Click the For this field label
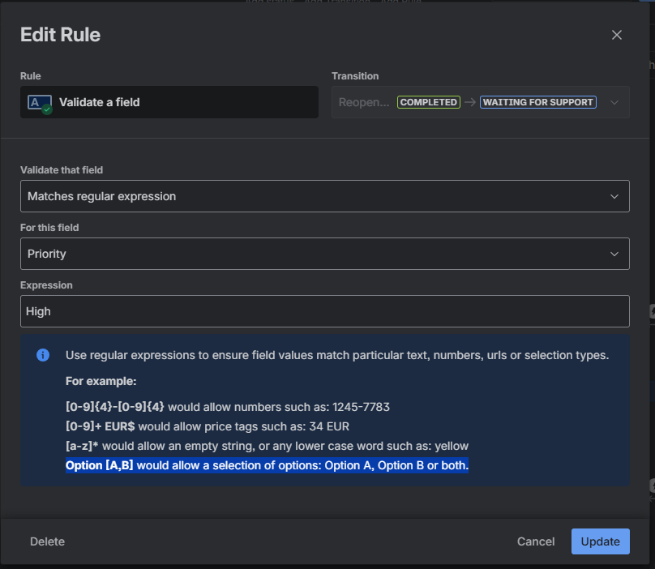Screen dimensions: 655x569 tap(49, 228)
